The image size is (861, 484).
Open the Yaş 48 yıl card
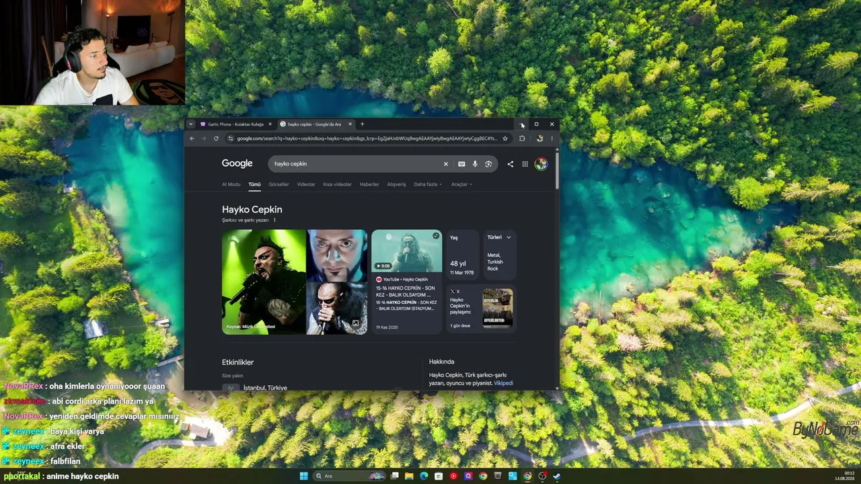pos(463,255)
